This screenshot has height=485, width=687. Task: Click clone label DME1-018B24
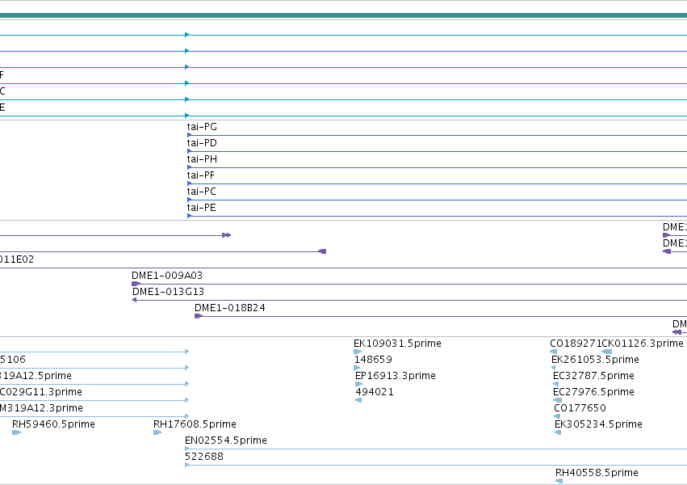click(x=230, y=308)
